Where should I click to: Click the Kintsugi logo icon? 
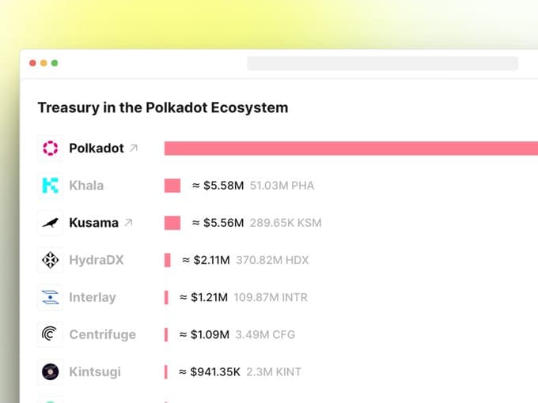point(51,371)
